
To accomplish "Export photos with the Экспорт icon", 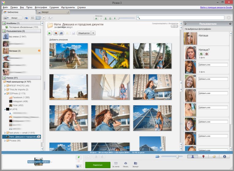I will (x=135, y=165).
